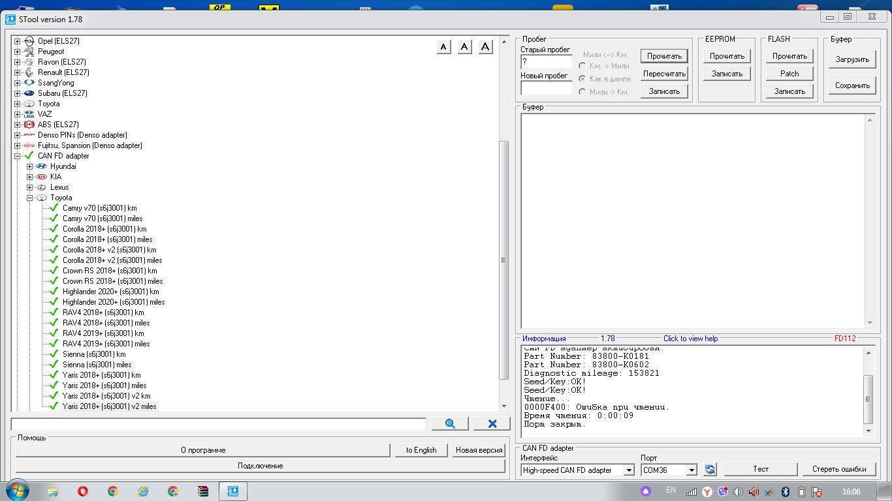This screenshot has width=892, height=501.
Task: Expand the Lexus node
Action: 29,187
